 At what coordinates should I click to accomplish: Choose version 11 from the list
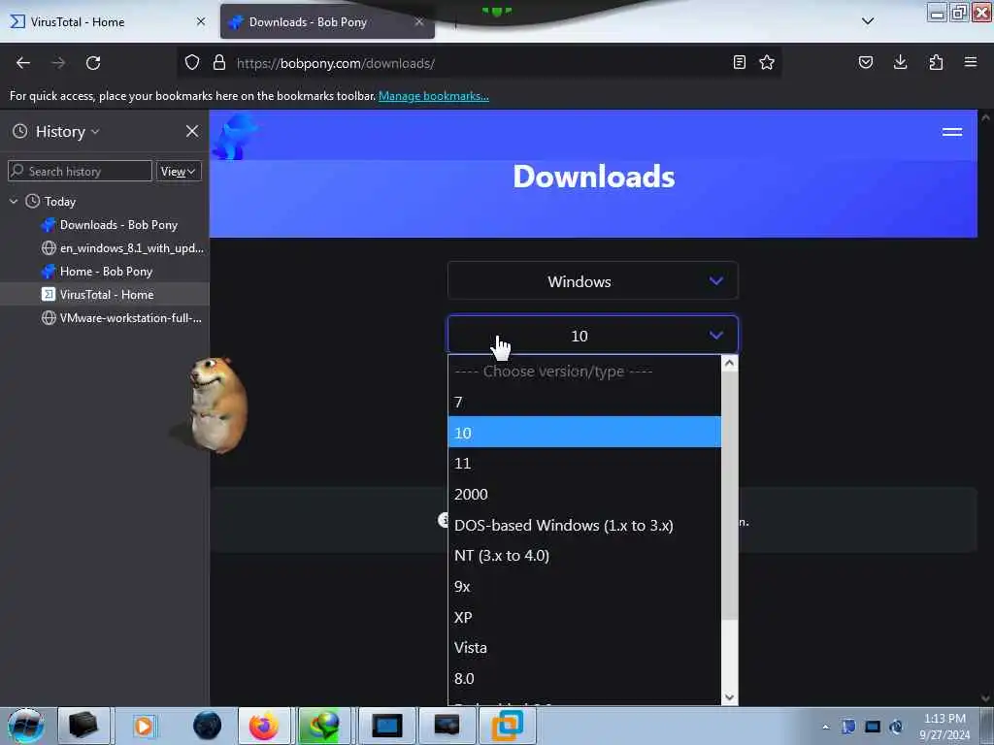(x=584, y=463)
